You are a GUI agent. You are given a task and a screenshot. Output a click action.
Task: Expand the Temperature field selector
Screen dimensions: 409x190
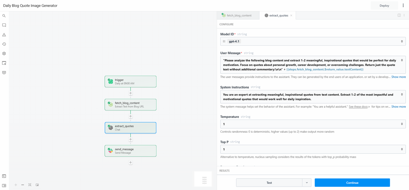tap(402, 124)
